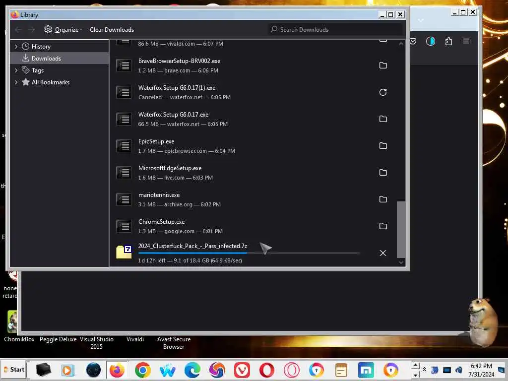Open Vivaldi desktop shortcut
The height and width of the screenshot is (381, 508).
tap(135, 339)
